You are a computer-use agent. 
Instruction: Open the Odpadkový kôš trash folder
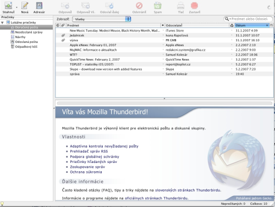(x=26, y=47)
